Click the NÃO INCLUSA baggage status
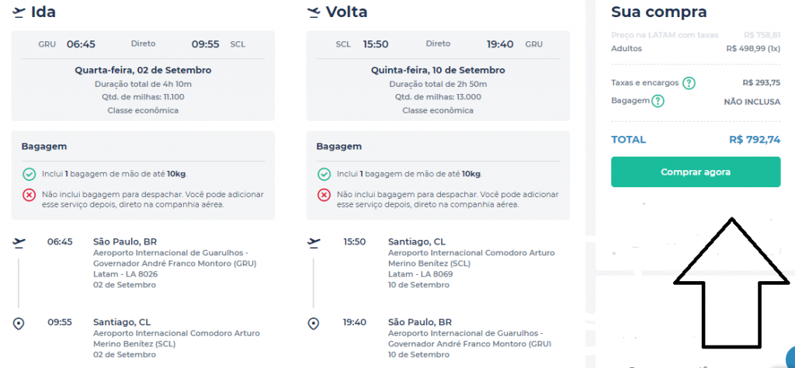 tap(752, 102)
